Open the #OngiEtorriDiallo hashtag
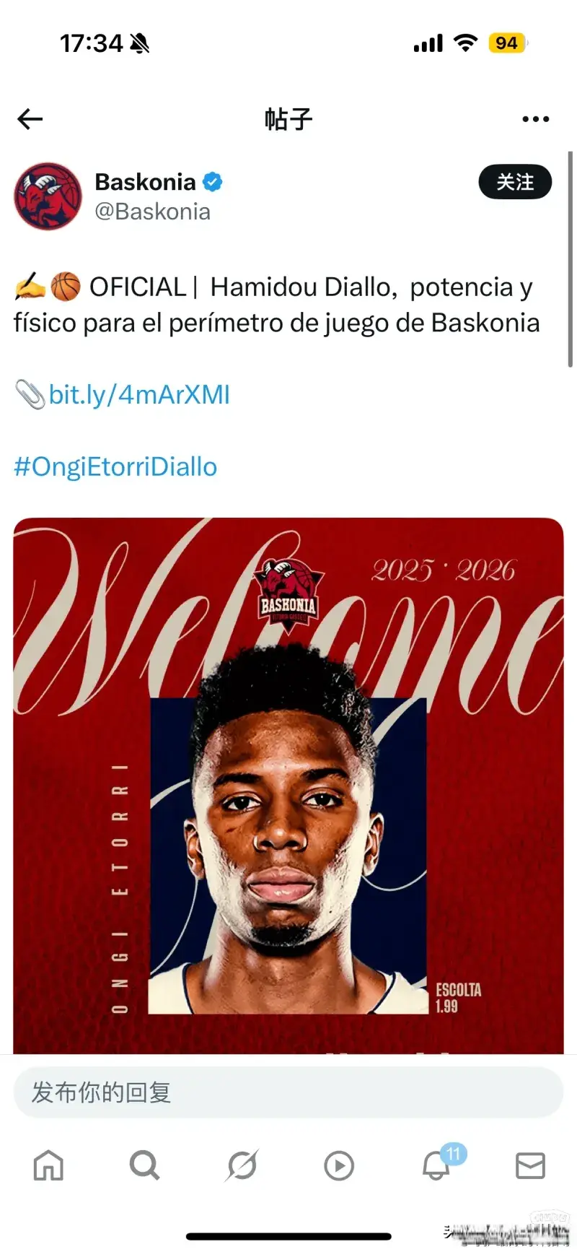 point(115,466)
